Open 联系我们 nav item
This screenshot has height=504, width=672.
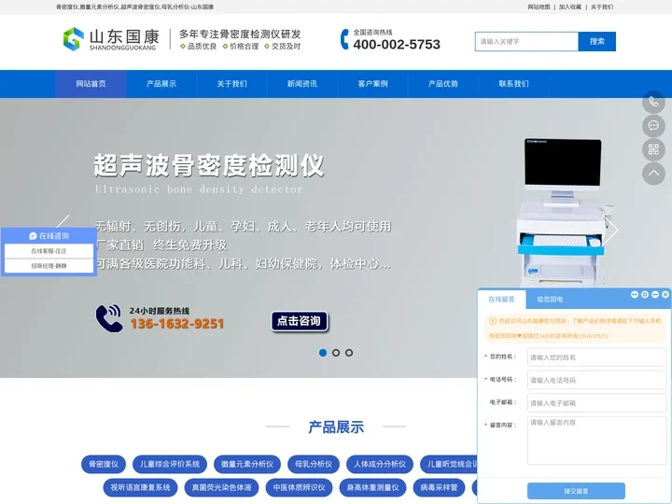514,84
